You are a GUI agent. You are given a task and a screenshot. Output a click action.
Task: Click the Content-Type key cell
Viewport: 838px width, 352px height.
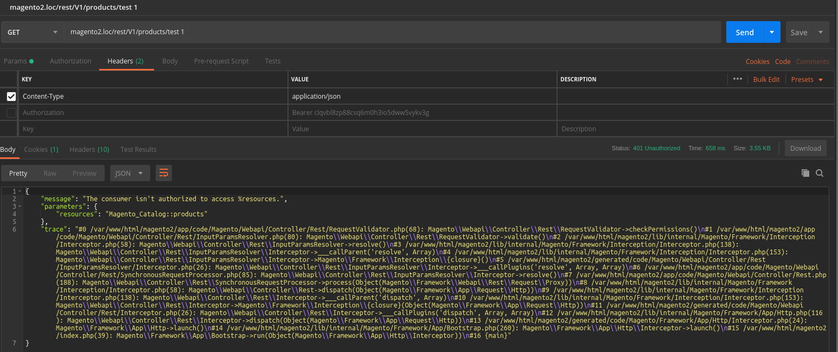153,96
